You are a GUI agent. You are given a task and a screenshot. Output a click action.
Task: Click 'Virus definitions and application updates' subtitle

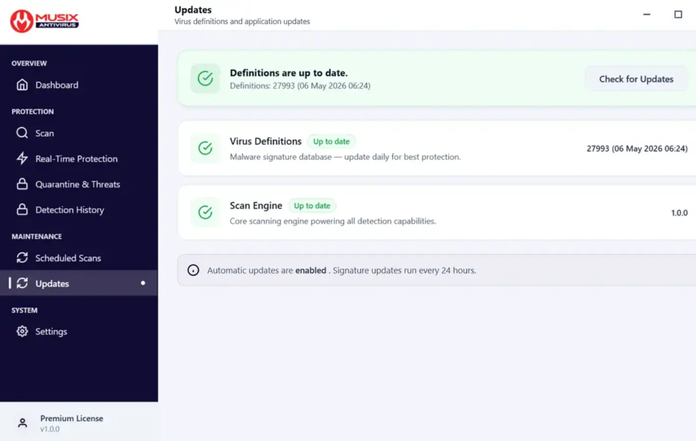click(242, 22)
